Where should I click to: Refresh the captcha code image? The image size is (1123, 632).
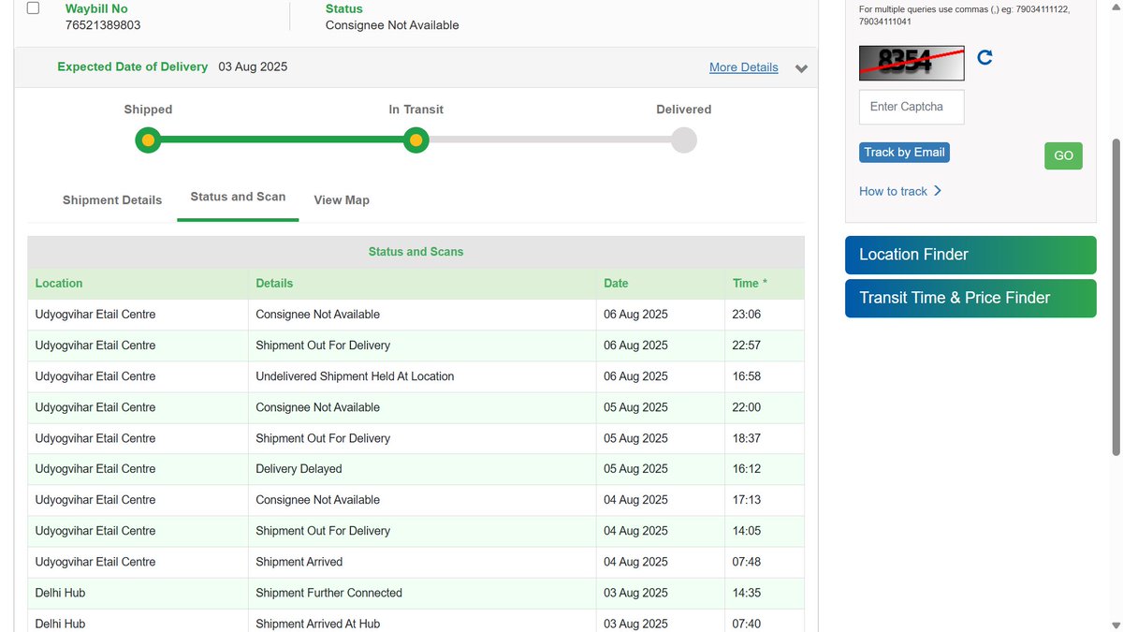coord(984,57)
